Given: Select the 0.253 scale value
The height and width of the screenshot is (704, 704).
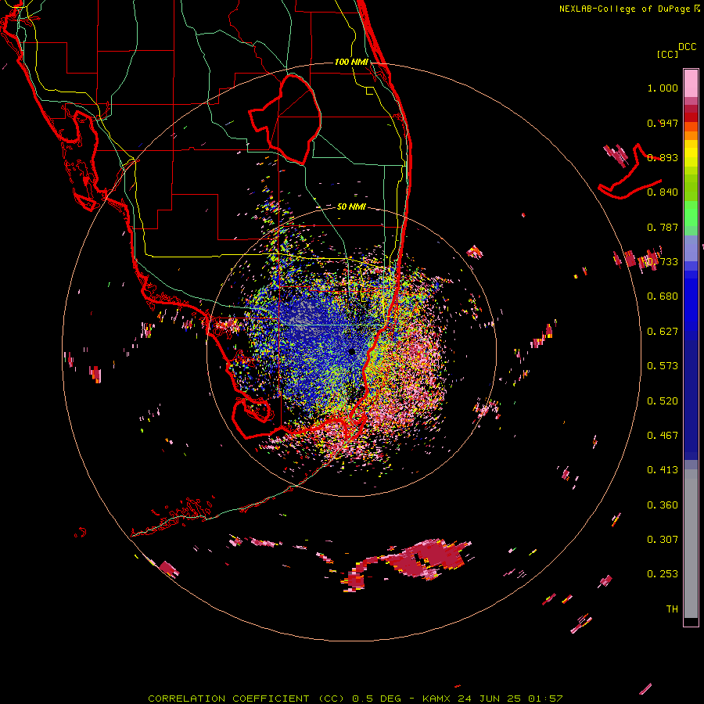Looking at the screenshot, I should [663, 574].
